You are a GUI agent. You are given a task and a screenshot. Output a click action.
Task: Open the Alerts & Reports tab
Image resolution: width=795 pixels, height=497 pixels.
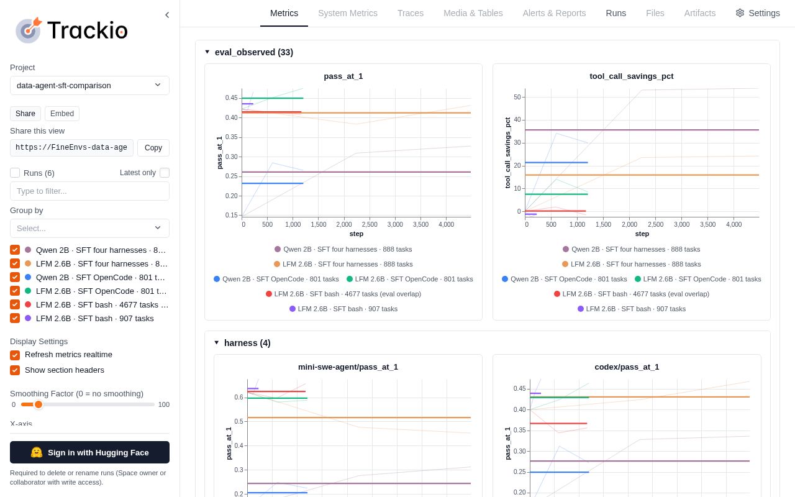point(554,13)
